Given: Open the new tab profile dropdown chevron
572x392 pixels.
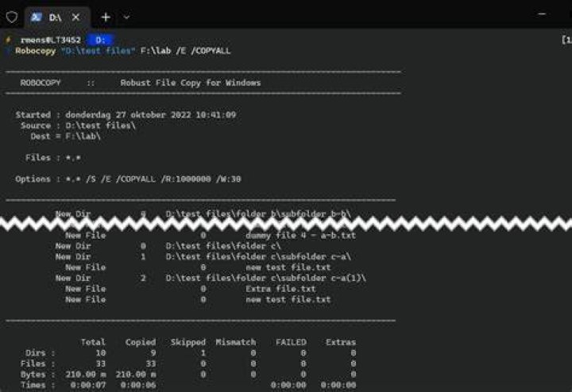Looking at the screenshot, I should (x=126, y=17).
